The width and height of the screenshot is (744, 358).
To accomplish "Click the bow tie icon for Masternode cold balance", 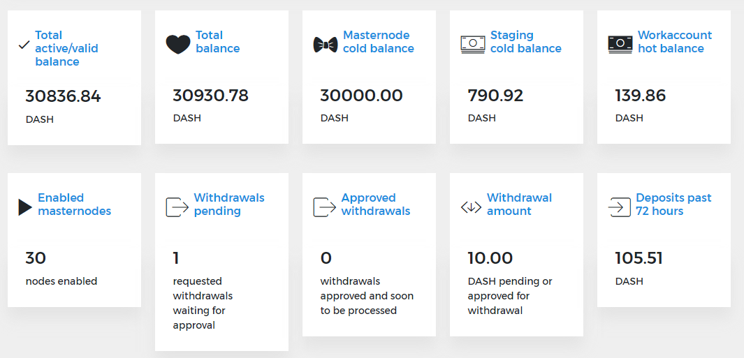I will [326, 45].
